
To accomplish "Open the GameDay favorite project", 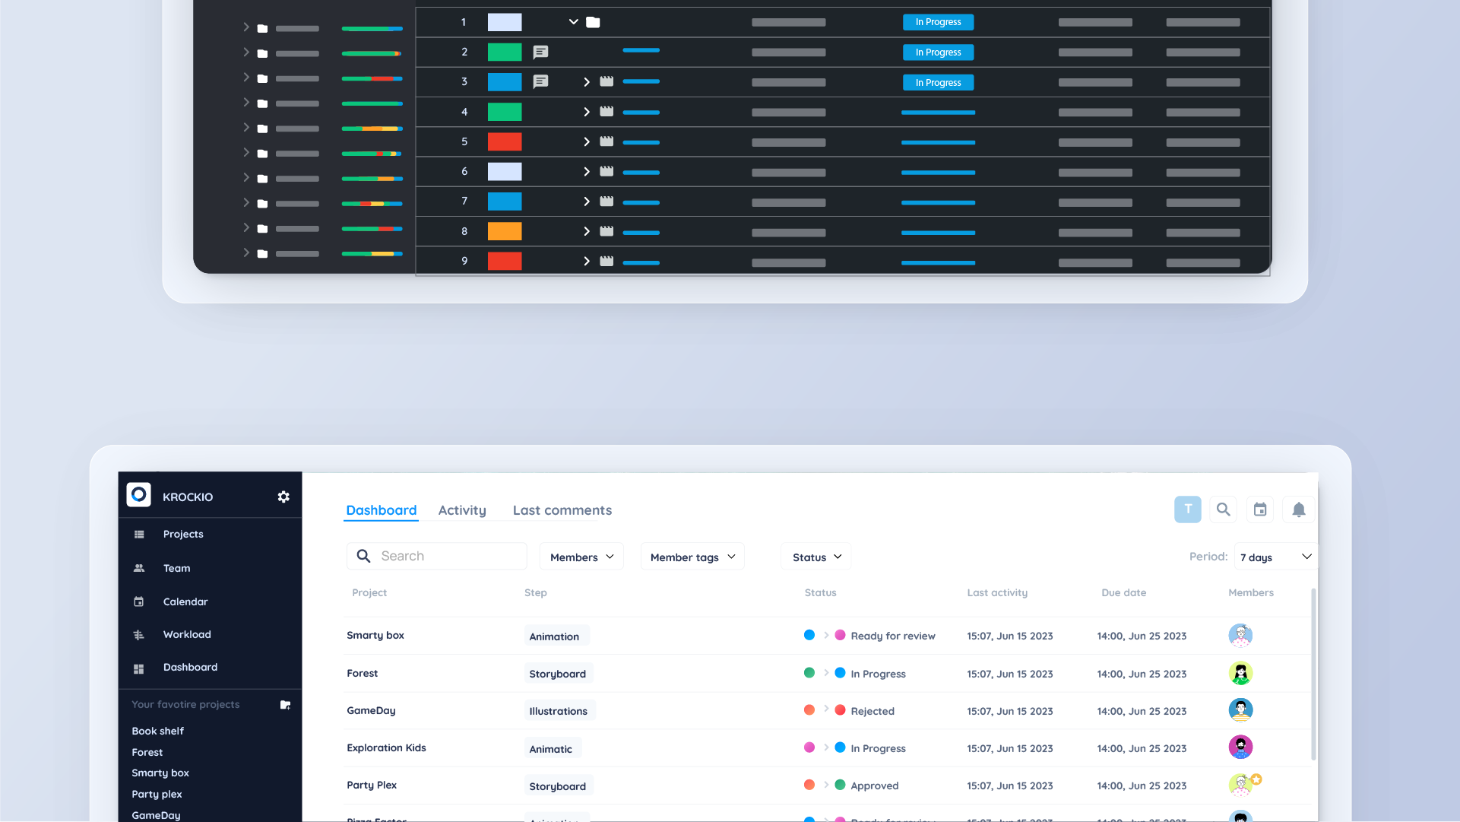I will coord(156,815).
